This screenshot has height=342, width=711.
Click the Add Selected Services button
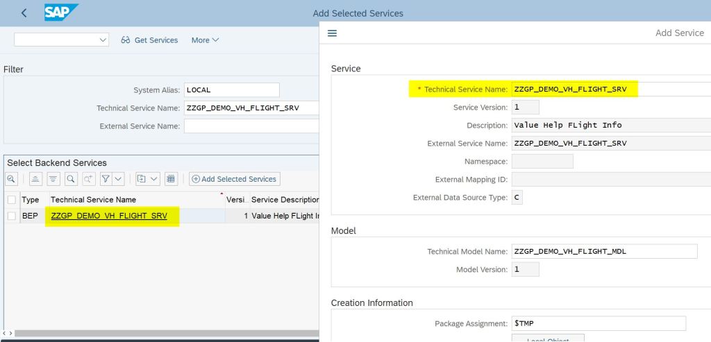pos(234,179)
